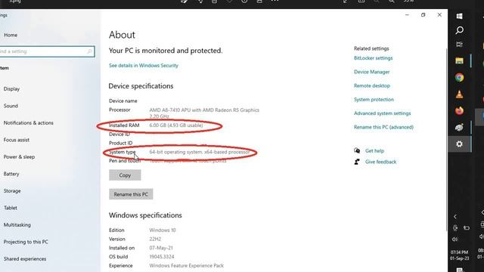The image size is (484, 272).
Task: Select Storage in the sidebar
Action: (12, 191)
